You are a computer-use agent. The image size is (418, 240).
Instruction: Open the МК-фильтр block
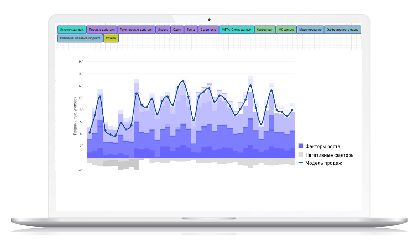(286, 30)
